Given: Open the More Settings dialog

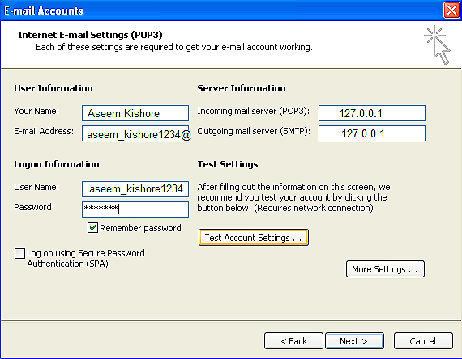Looking at the screenshot, I should 385,269.
